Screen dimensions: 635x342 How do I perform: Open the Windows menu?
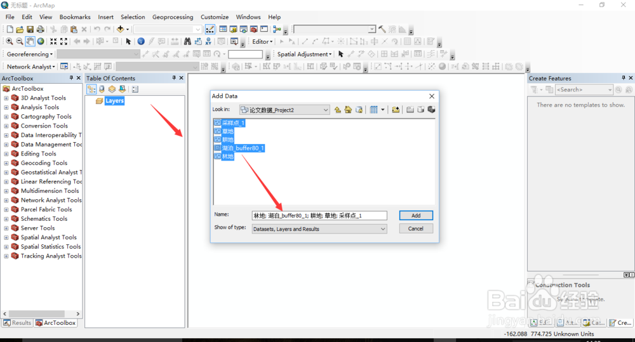point(248,17)
